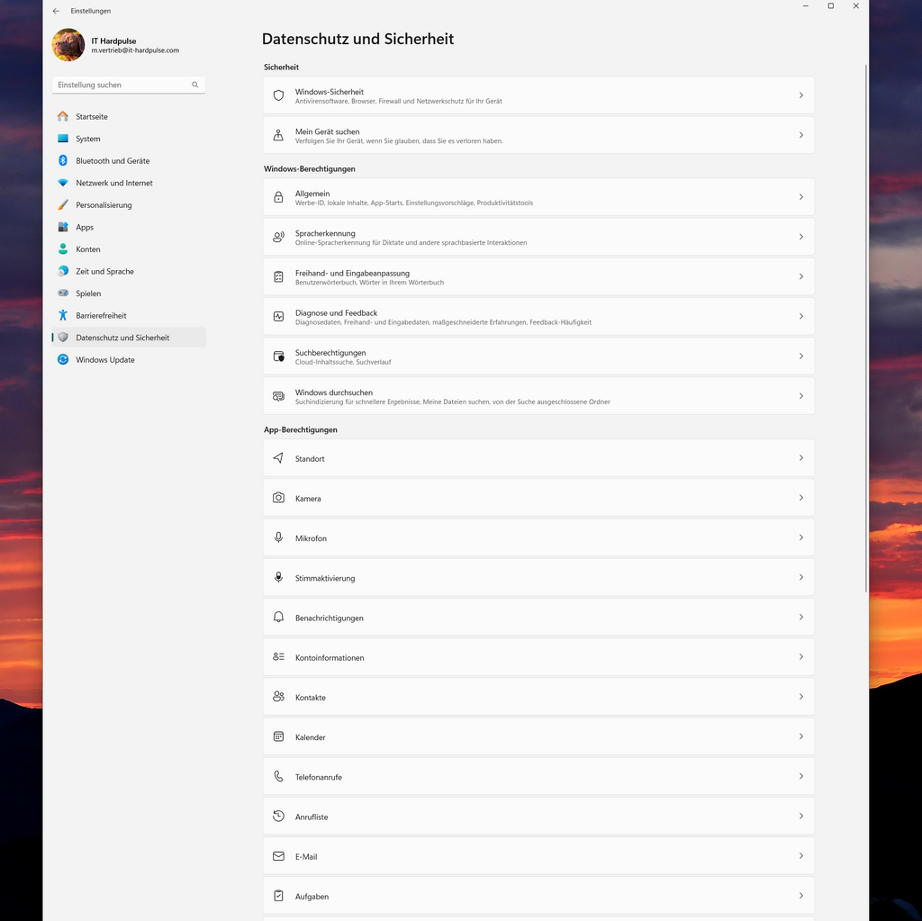The width and height of the screenshot is (922, 921).
Task: Switch to Bluetooth und Geräte
Action: click(x=113, y=161)
